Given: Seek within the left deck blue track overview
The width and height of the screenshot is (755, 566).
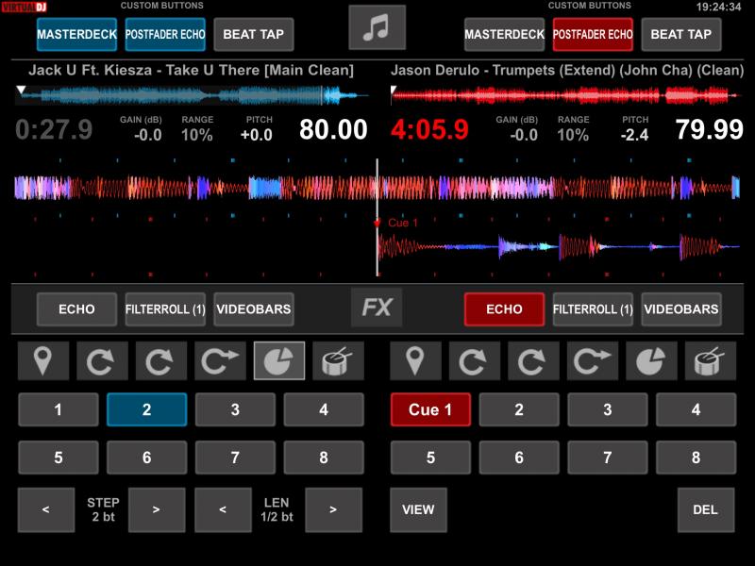Looking at the screenshot, I should 189,94.
